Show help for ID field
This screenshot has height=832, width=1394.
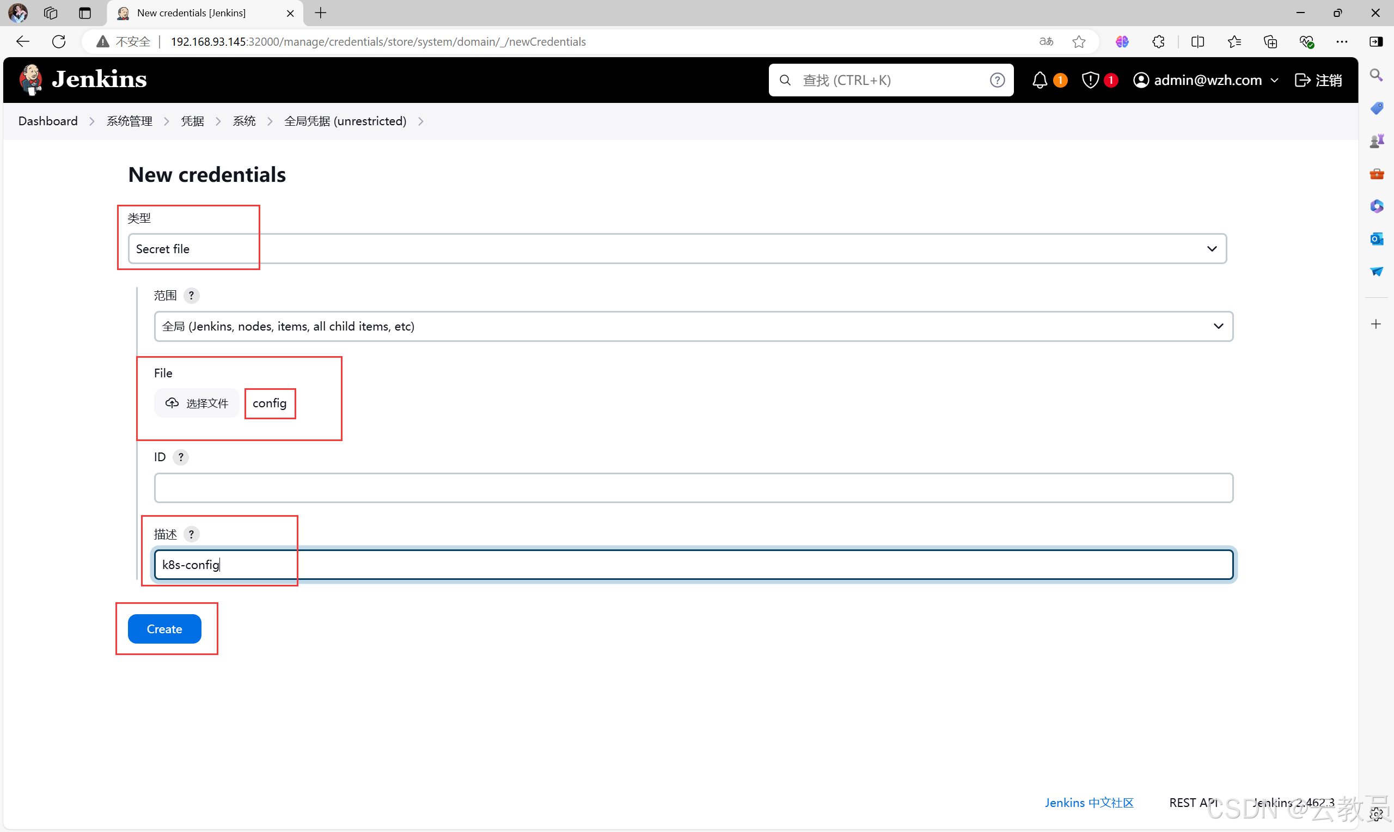[x=180, y=457]
